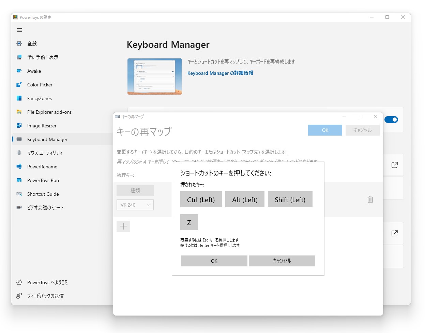This screenshot has width=425, height=333.
Task: Open the 全般 settings page
Action: (31, 44)
